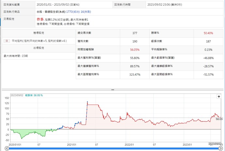This screenshot has height=151, width=225.
Task: Click the 勝率% value 50.40%
Action: tap(208, 33)
